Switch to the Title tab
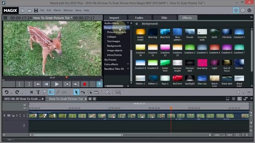 click(x=164, y=18)
